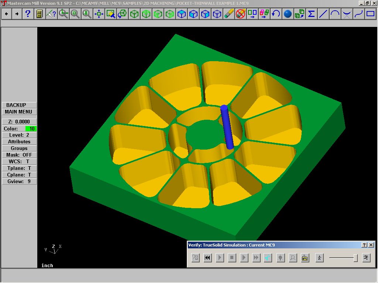Click the Sigma icon in toolbar

click(311, 14)
